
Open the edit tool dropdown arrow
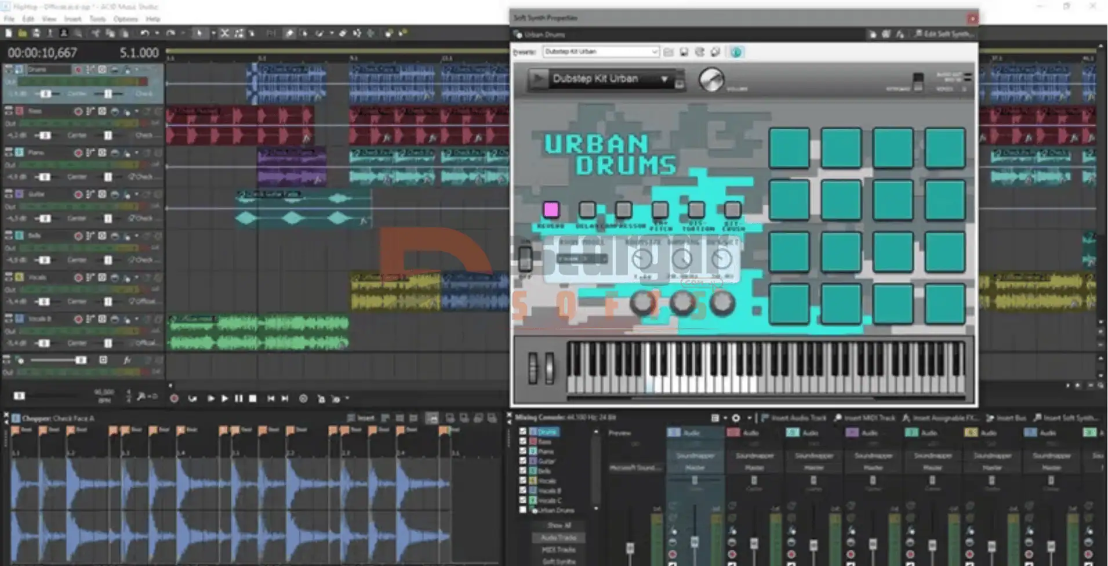(x=213, y=34)
